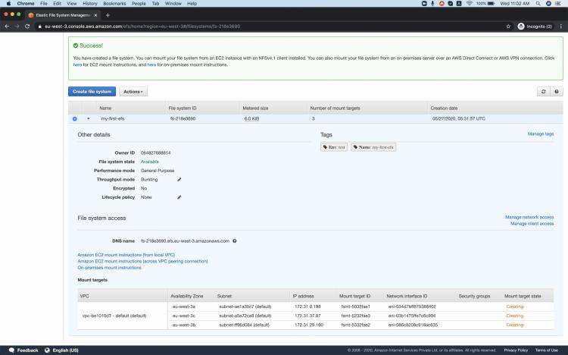Open On-premises mount instructions link

point(109,267)
